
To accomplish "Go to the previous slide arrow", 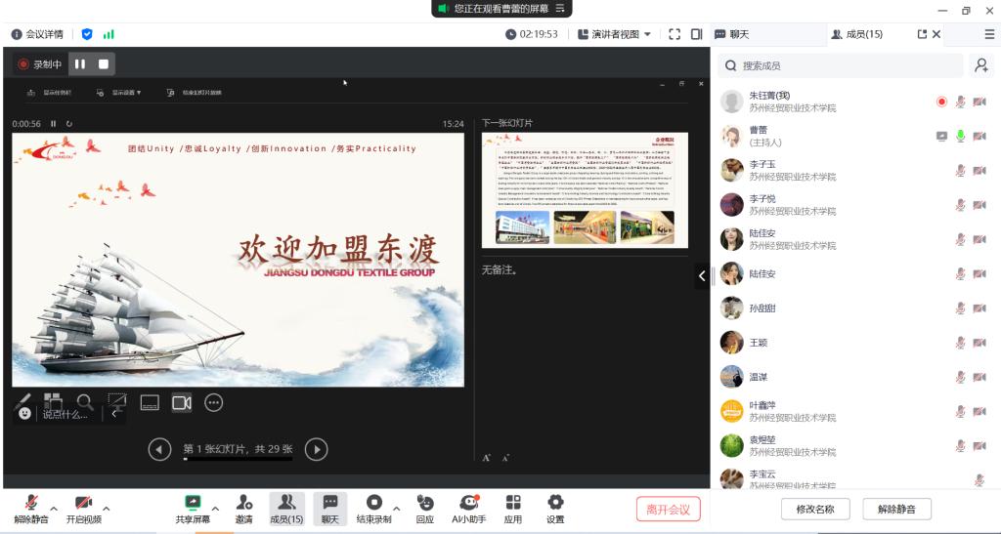I will (159, 449).
